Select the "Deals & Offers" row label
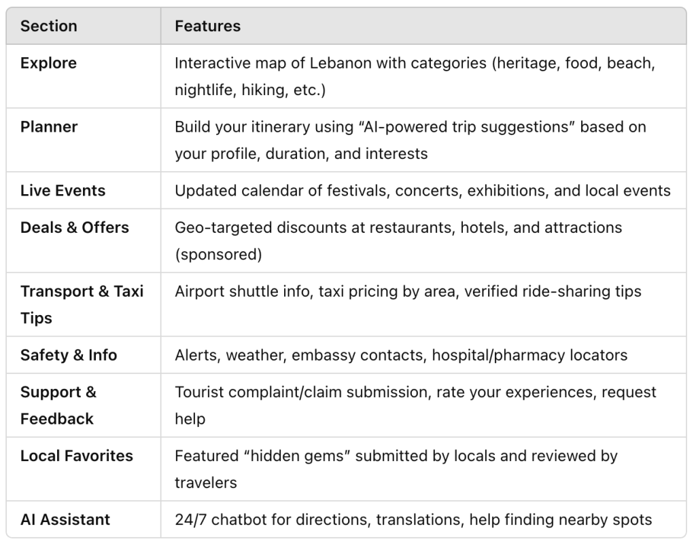 [x=74, y=227]
